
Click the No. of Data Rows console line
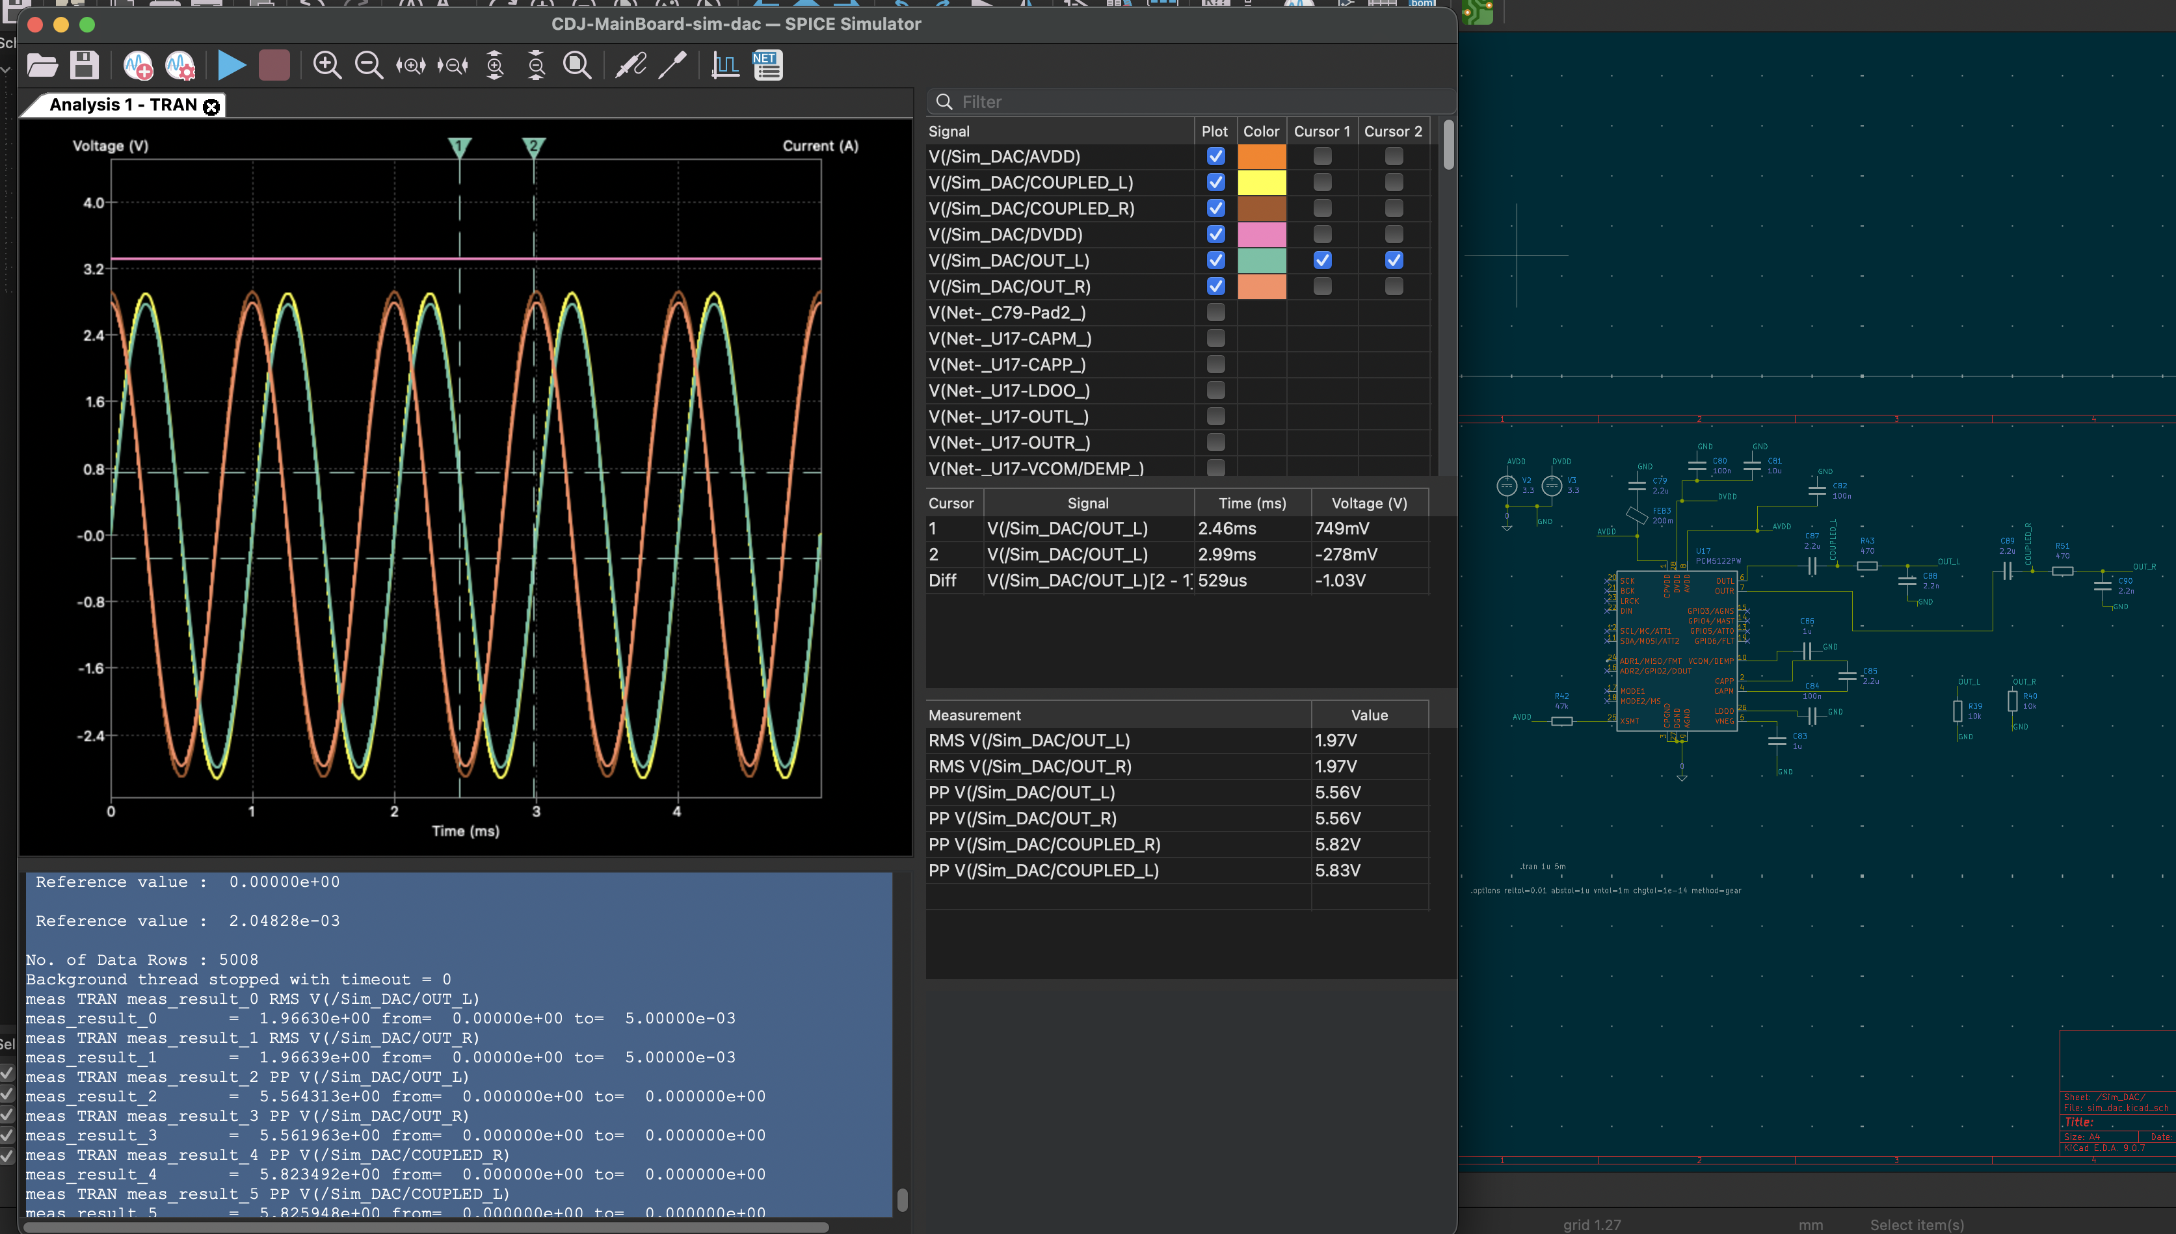pos(142,960)
